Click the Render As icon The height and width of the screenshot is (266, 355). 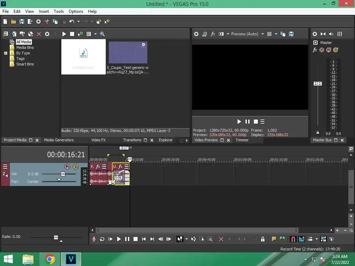(30, 21)
